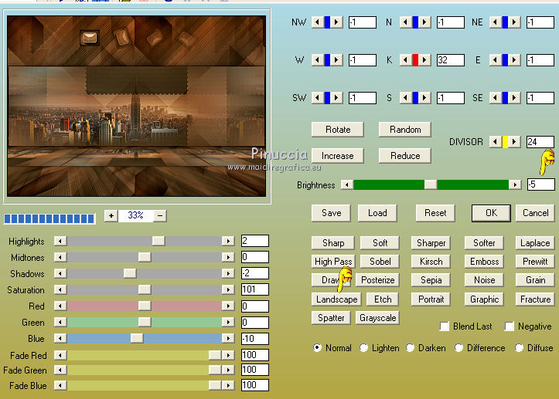
Task: Click the NW right arrow stepper
Action: pos(336,22)
